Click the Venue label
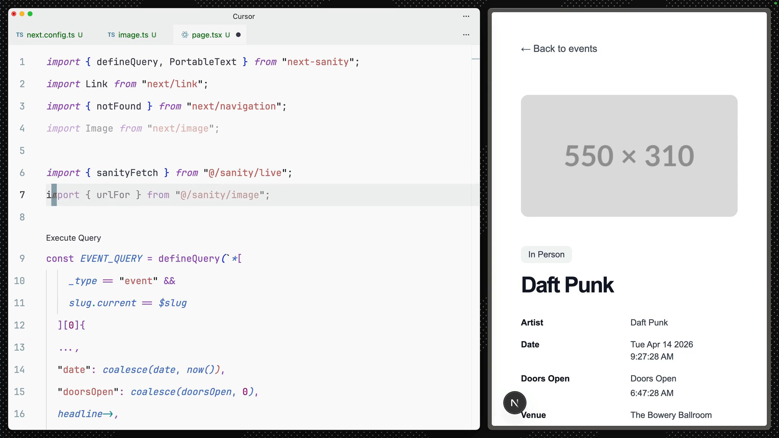Image resolution: width=779 pixels, height=438 pixels. [533, 415]
